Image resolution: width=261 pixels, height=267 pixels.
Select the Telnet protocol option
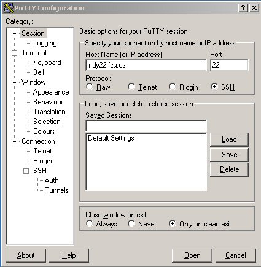click(131, 87)
